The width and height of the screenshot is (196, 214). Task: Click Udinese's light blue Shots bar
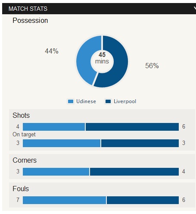click(54, 127)
